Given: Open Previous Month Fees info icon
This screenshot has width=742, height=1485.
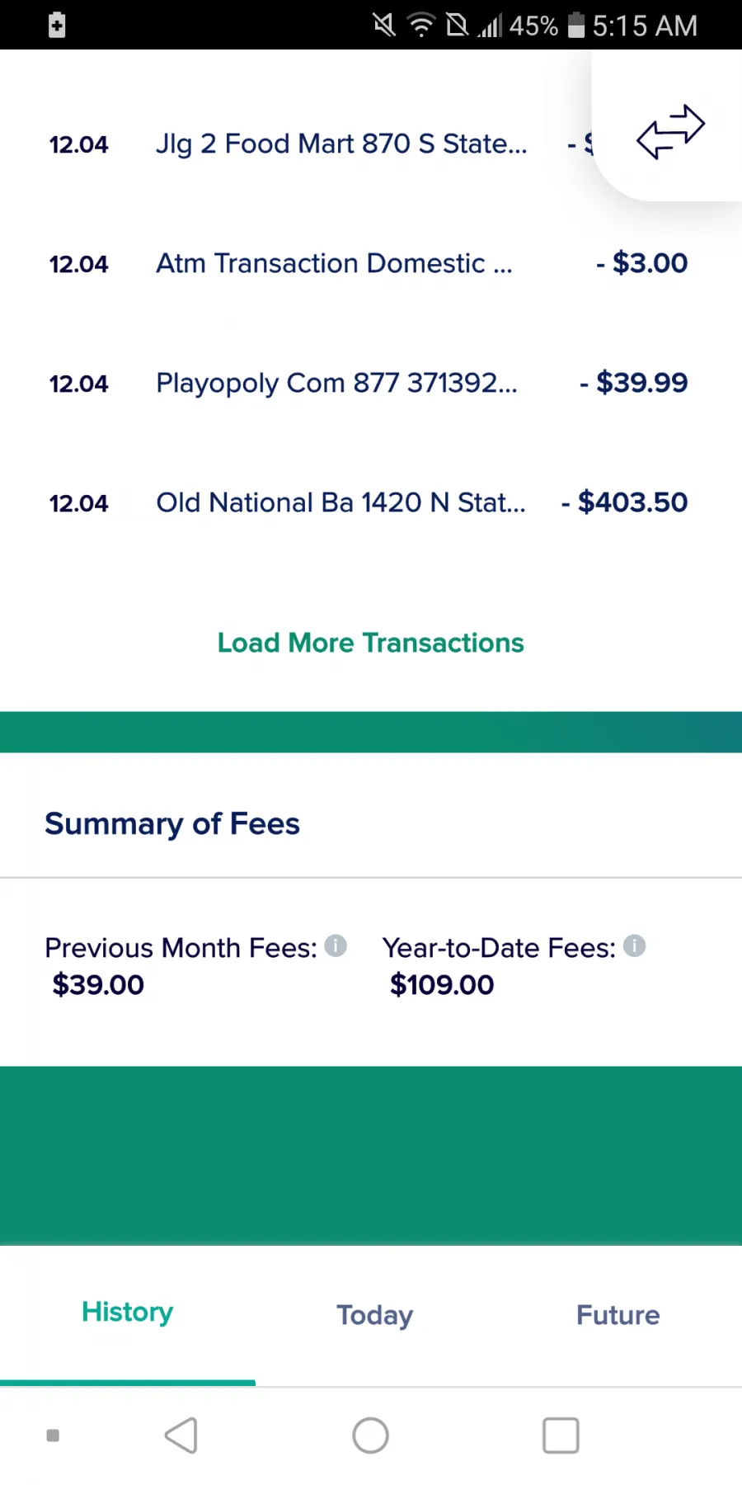Looking at the screenshot, I should point(336,945).
